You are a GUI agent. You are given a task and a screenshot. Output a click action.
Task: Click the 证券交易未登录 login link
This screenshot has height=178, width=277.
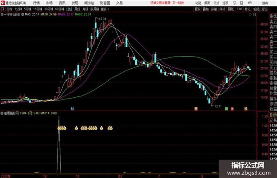click(x=160, y=3)
